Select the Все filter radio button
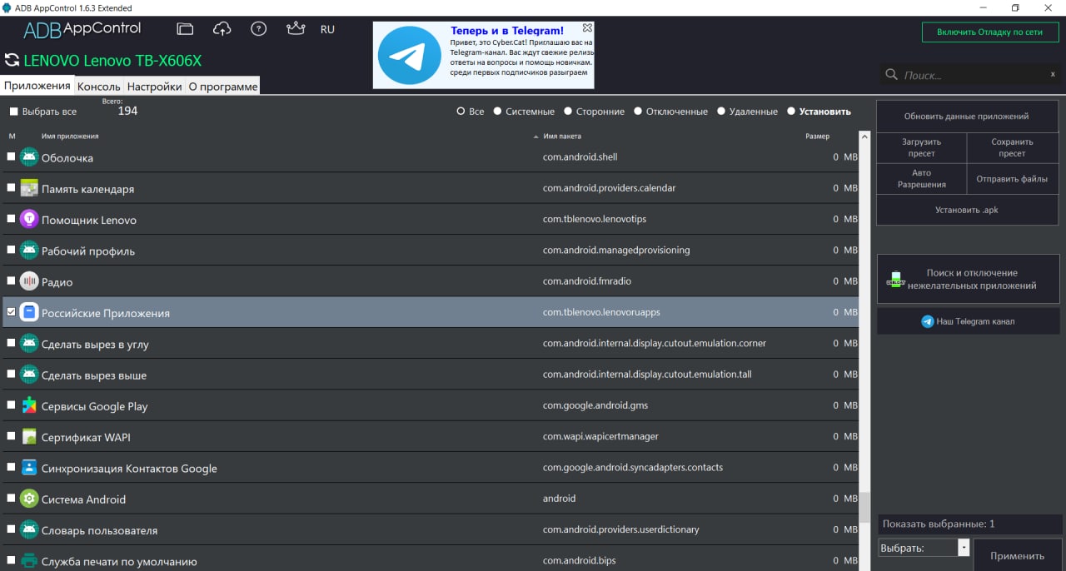Screen dimensions: 1066x571 pyautogui.click(x=461, y=112)
